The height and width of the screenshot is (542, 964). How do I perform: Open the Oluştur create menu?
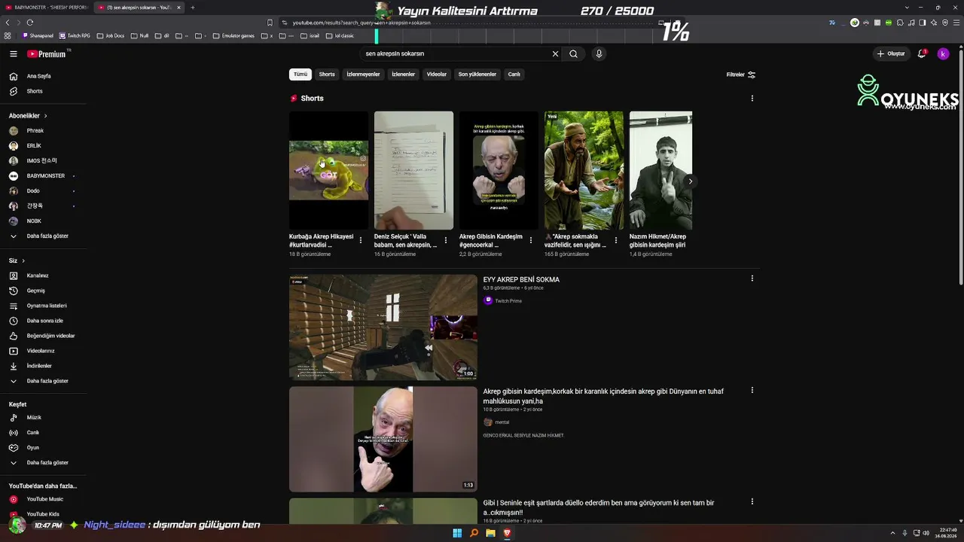890,54
